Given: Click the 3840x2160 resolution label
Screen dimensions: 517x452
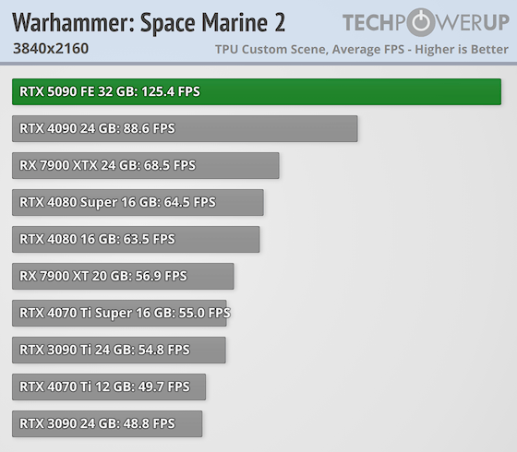Looking at the screenshot, I should click(51, 49).
